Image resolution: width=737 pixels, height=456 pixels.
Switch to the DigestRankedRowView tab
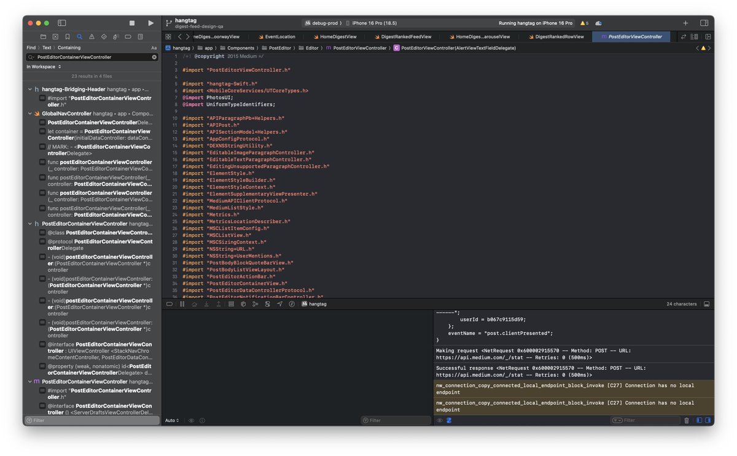coord(556,37)
